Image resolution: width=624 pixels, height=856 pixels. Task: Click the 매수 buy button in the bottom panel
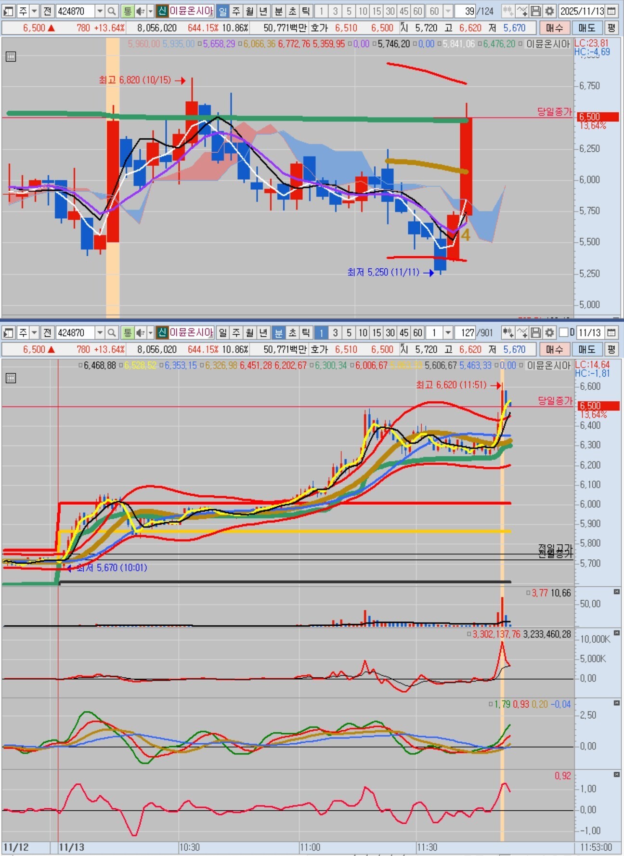tap(554, 349)
